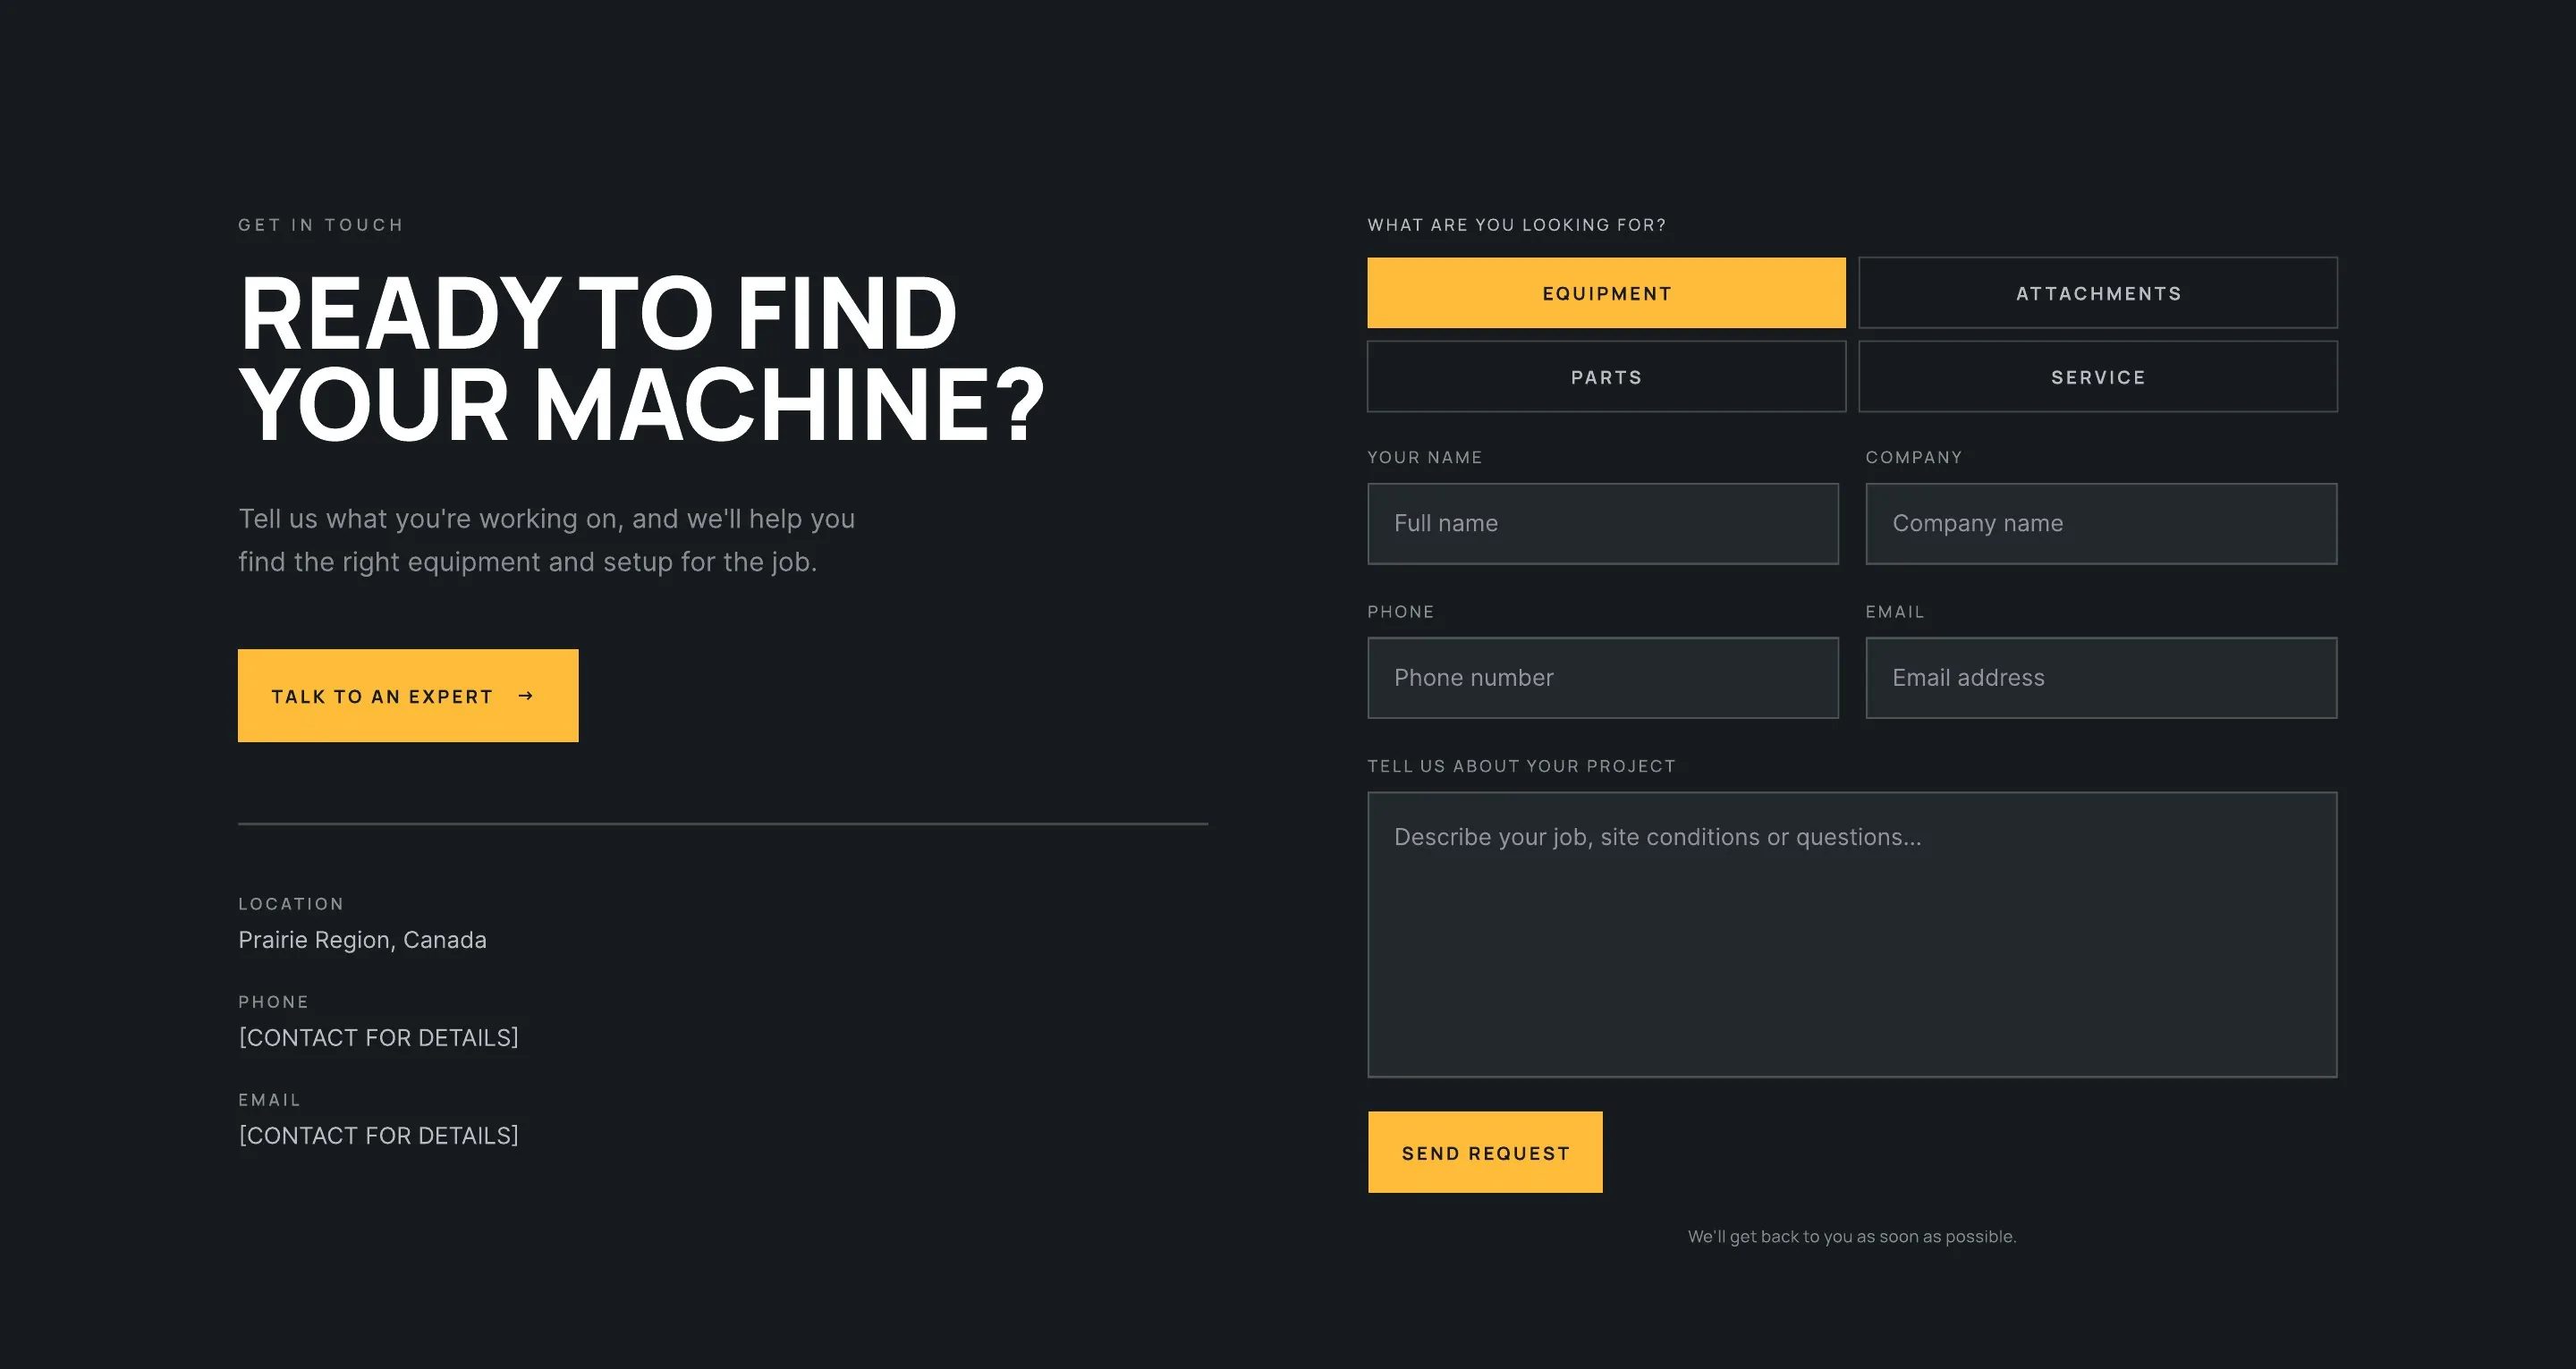Click '[CONTACT FOR DETAILS]' under the Email heading
2576x1369 pixels.
tap(378, 1136)
